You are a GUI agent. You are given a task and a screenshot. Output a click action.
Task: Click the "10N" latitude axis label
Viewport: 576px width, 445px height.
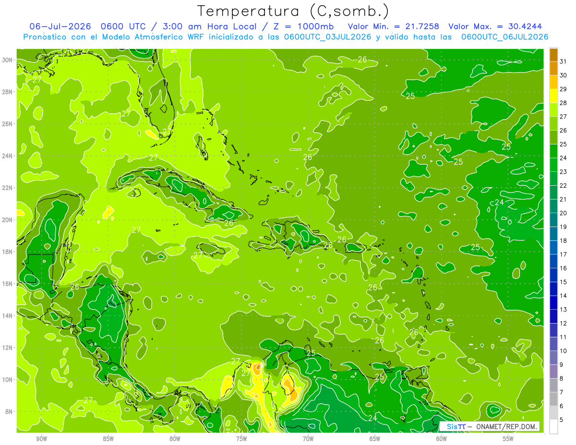click(8, 380)
